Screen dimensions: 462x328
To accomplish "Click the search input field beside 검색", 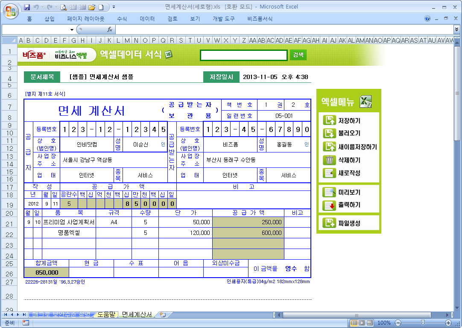I will tap(244, 55).
